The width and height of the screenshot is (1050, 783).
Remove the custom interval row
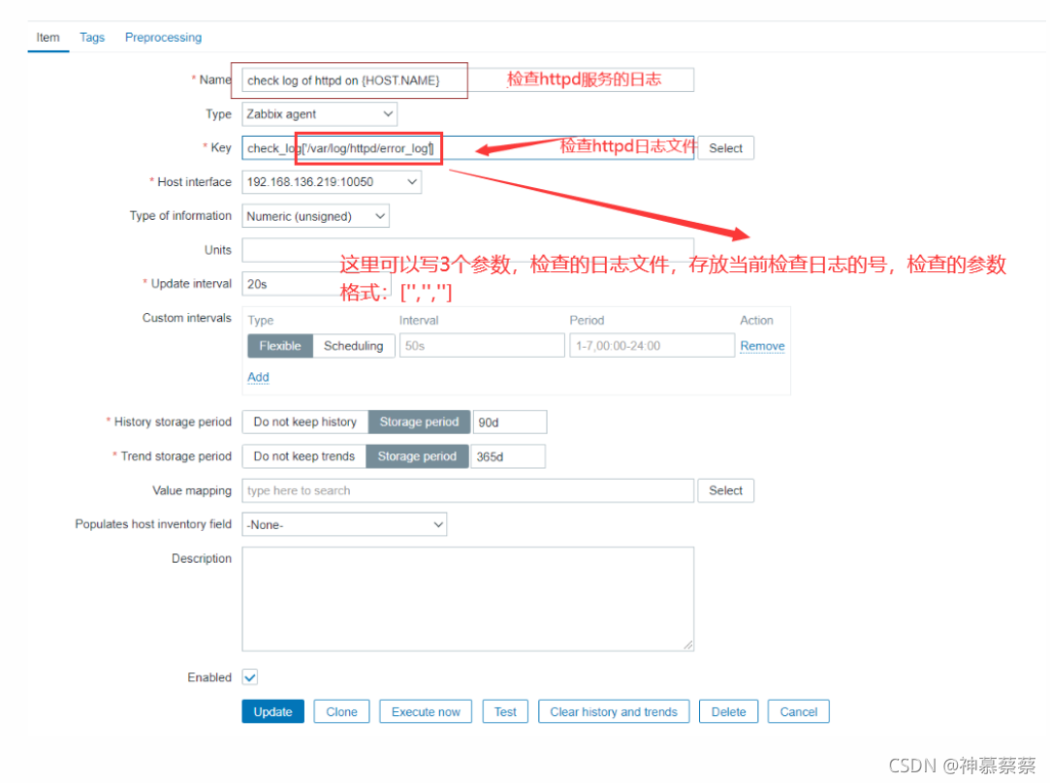point(762,346)
